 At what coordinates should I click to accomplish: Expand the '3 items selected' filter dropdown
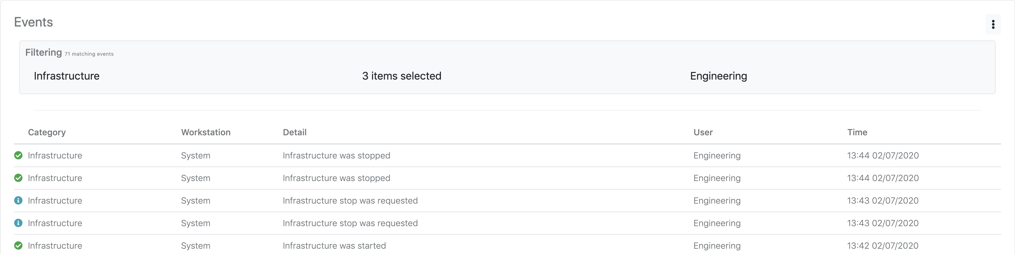point(402,76)
